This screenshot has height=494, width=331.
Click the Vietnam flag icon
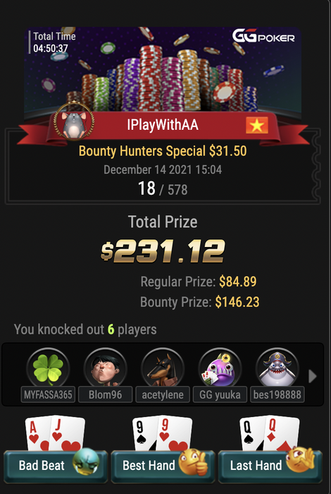point(257,125)
